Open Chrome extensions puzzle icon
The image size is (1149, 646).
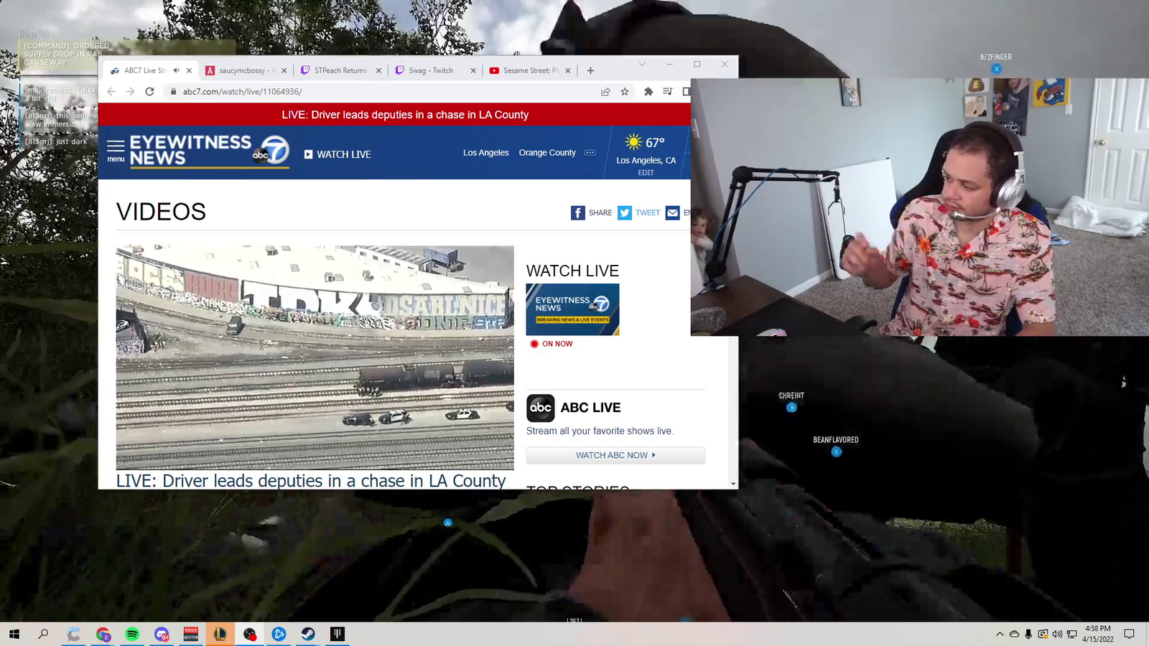(648, 91)
